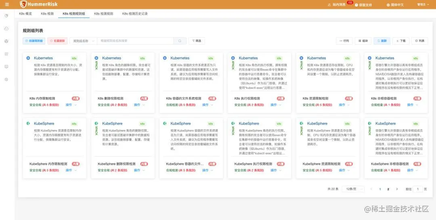Click the Kubernetes icon on K8s 内存限制检测 card
The height and width of the screenshot is (220, 436).
(28, 58)
